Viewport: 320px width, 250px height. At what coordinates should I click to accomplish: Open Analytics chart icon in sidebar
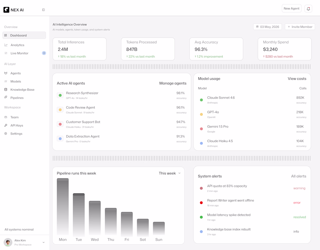tap(6, 45)
